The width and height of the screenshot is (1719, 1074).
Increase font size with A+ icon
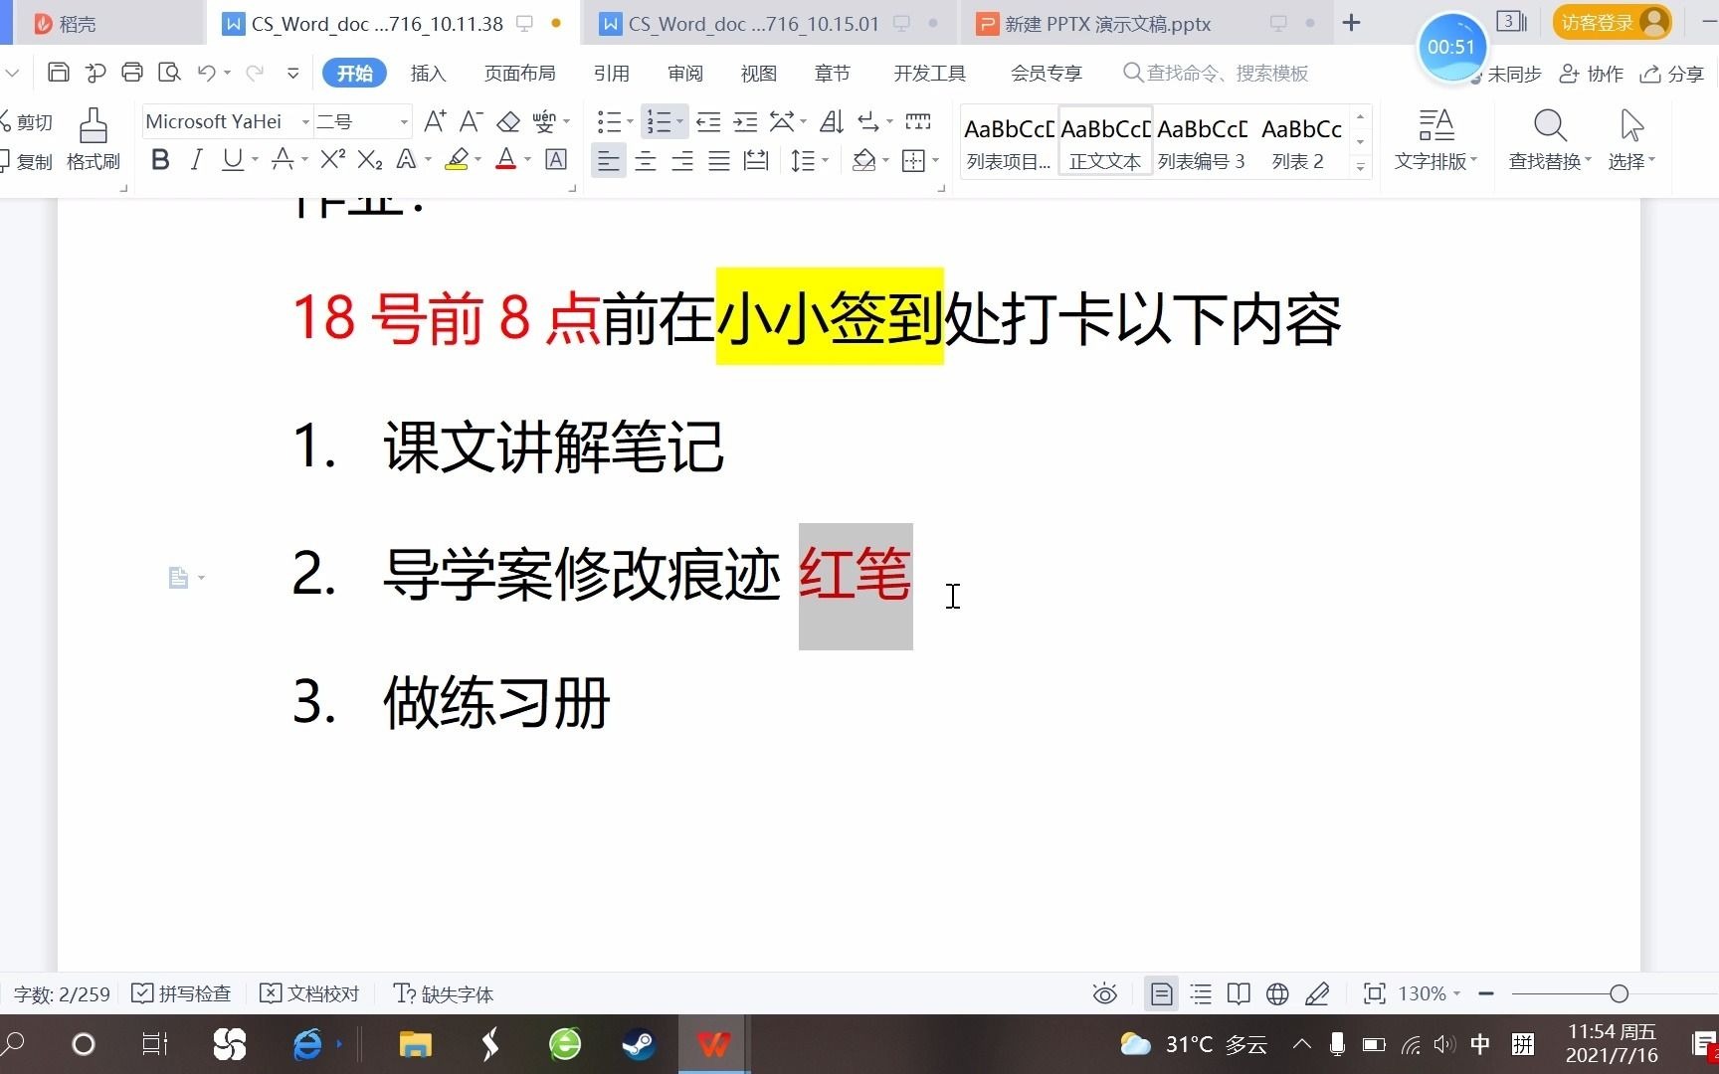point(435,121)
